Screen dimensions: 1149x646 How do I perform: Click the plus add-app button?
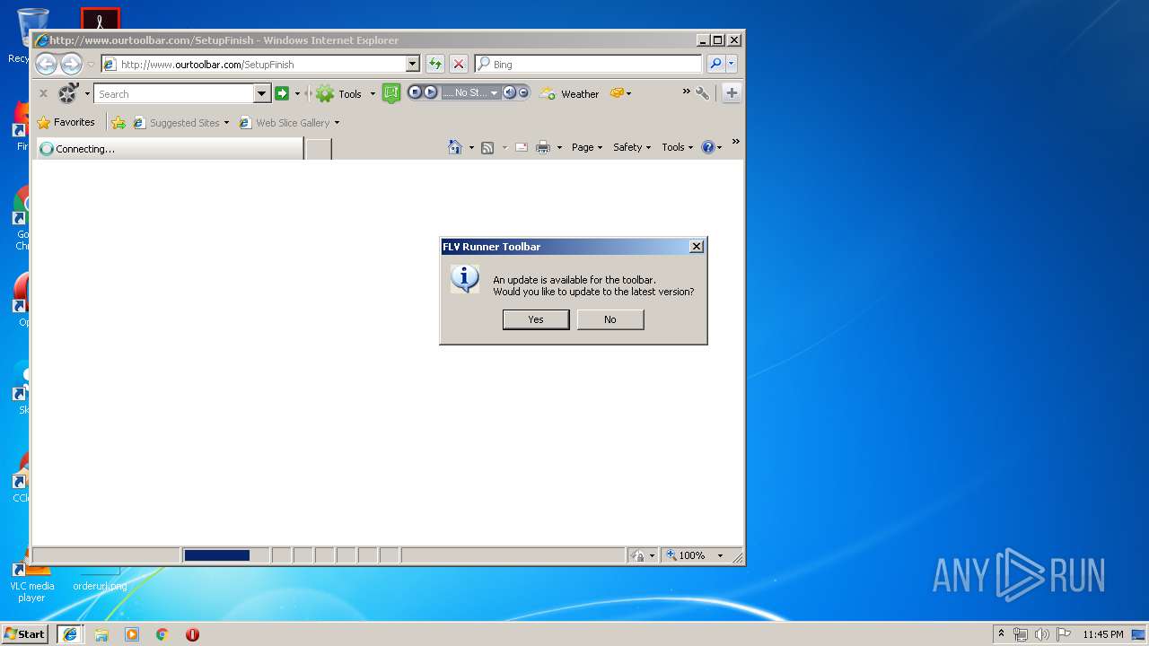click(x=732, y=93)
